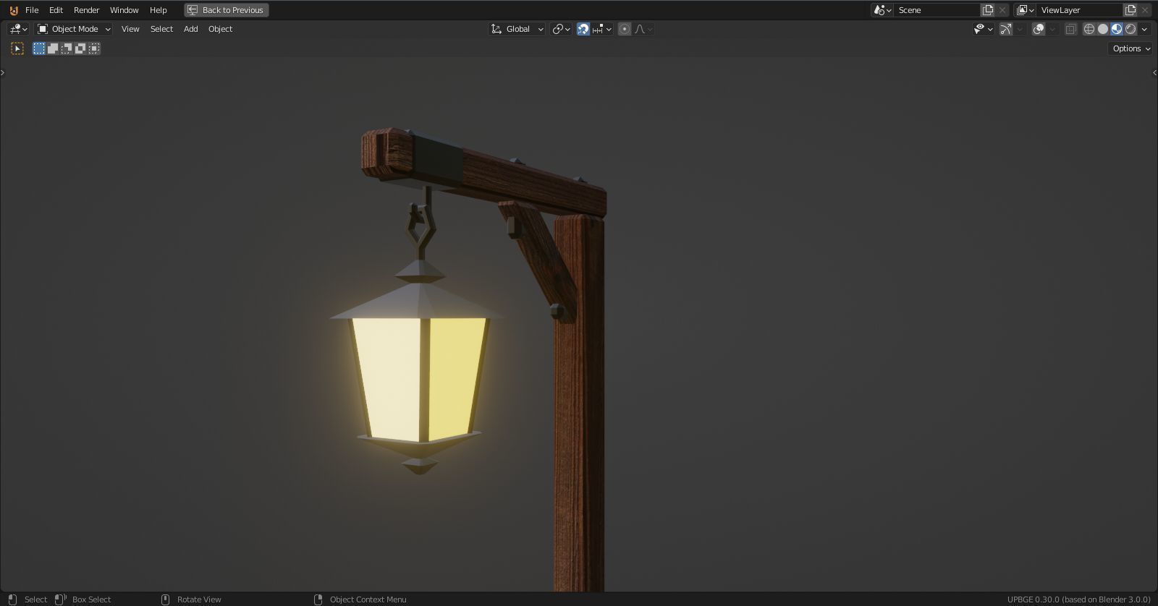Switch to Rendered viewport shading
The image size is (1158, 606).
click(1130, 29)
